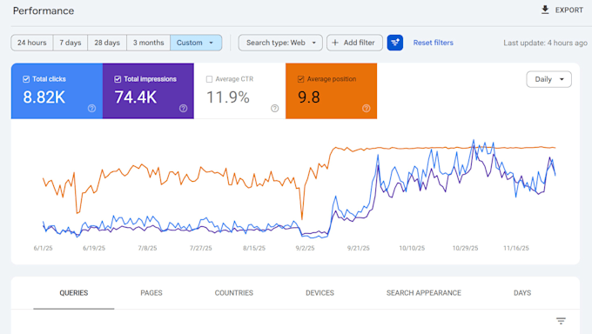This screenshot has height=334, width=592.
Task: Switch to the Pages tab
Action: [151, 293]
